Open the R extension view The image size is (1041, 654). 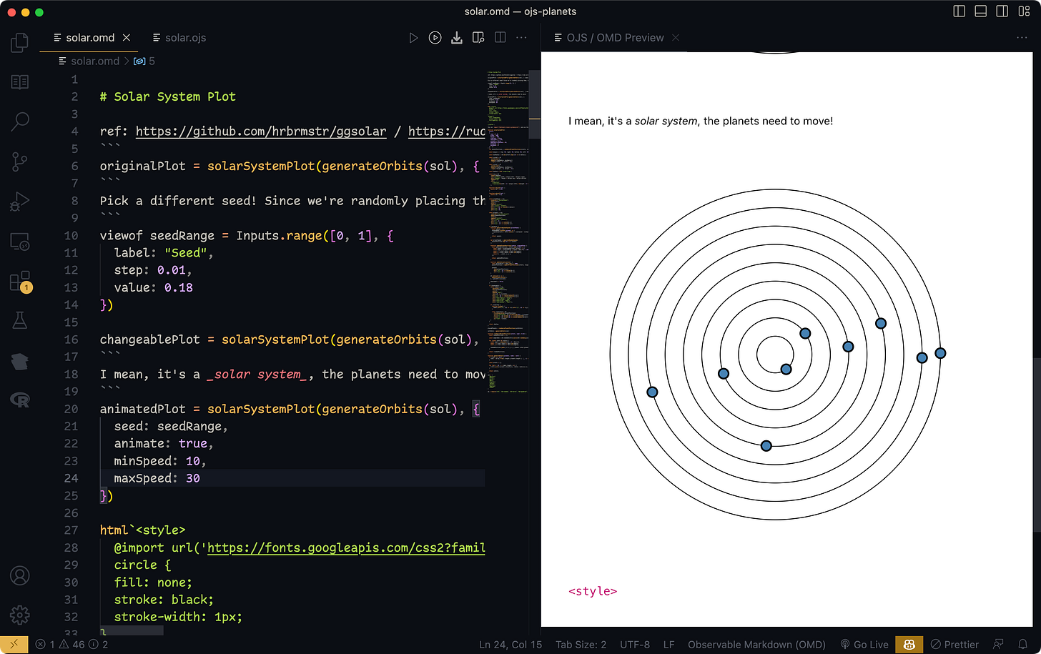(20, 400)
